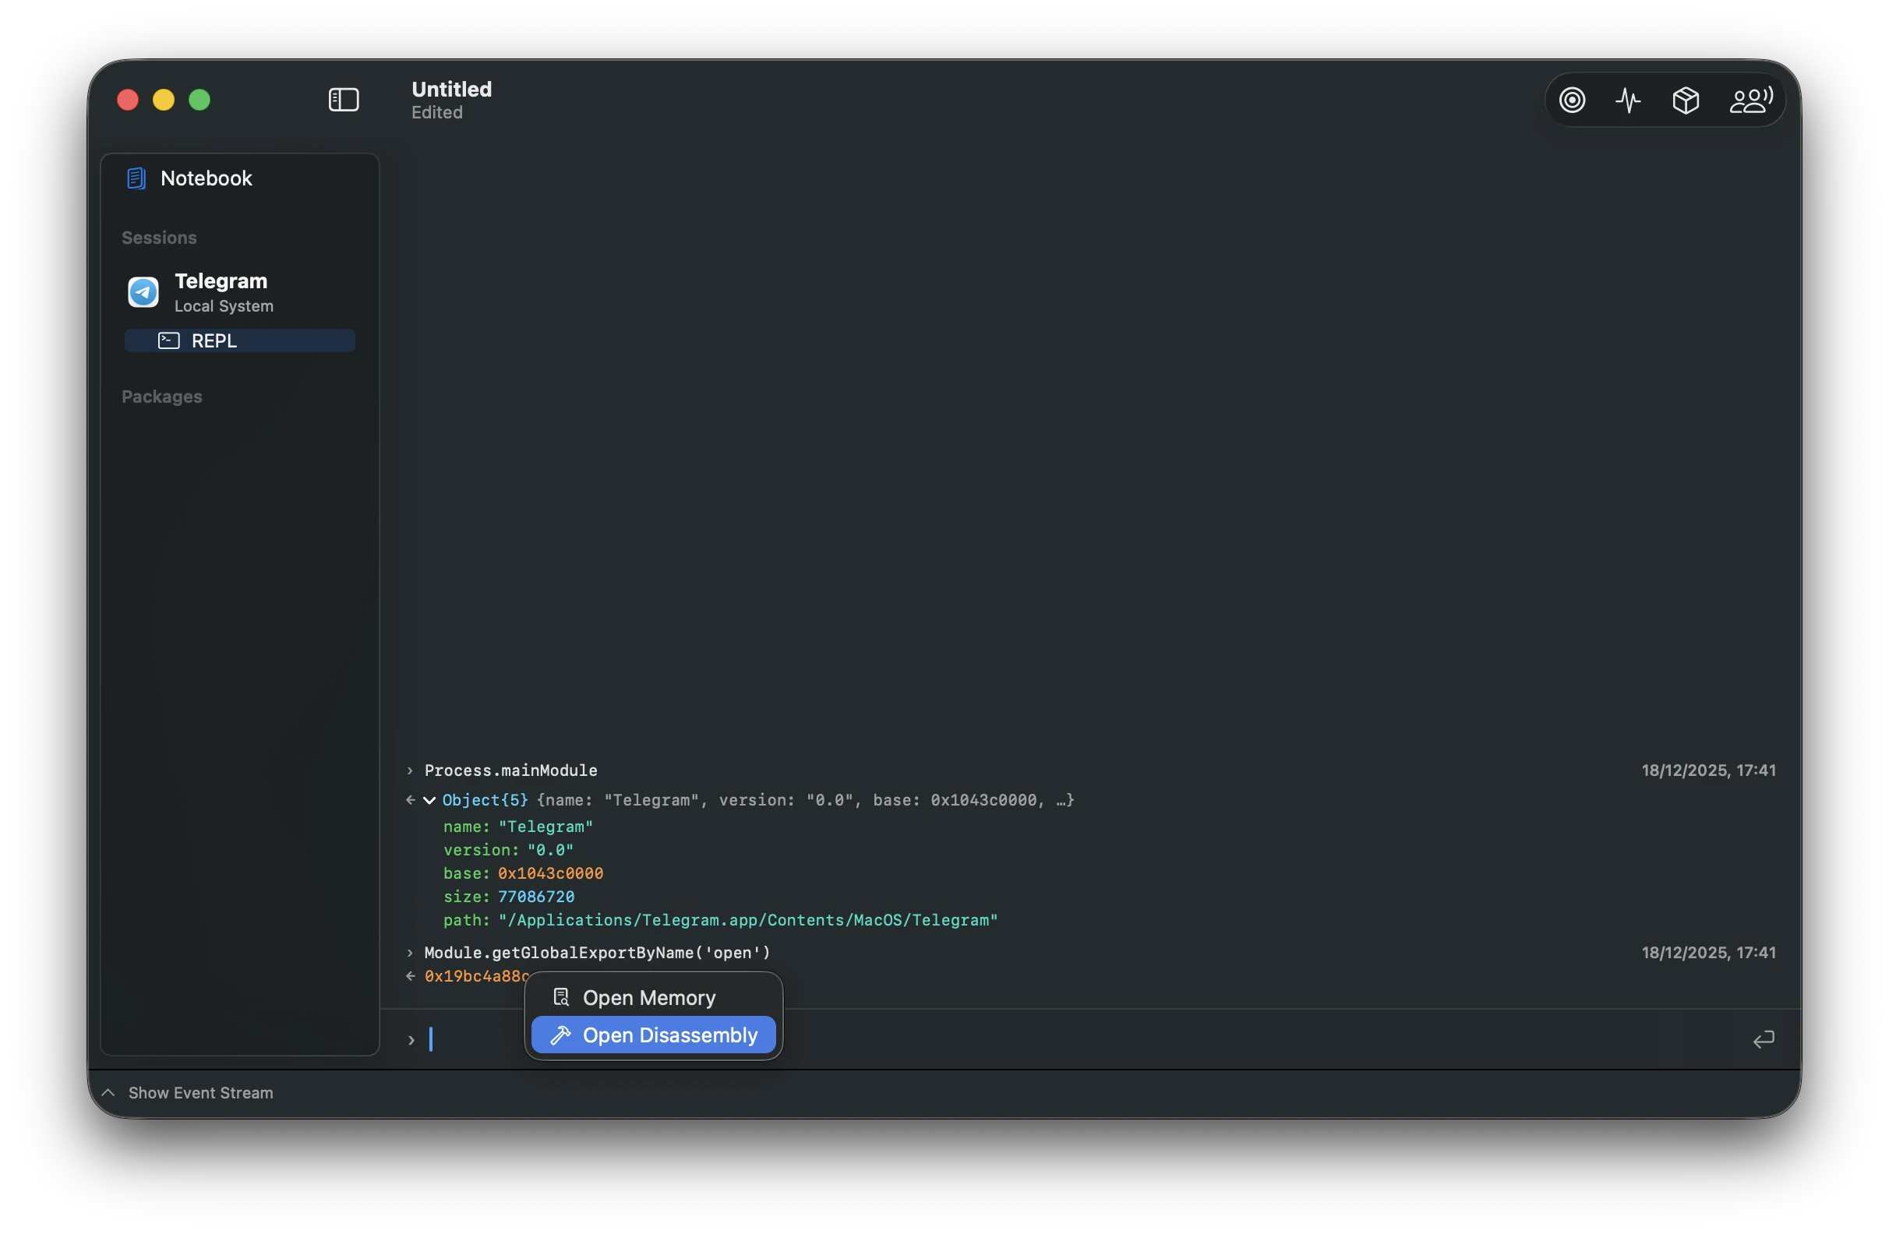This screenshot has height=1234, width=1889.
Task: Click timestamp beside Module.getGlobalExportByName
Action: pos(1708,953)
